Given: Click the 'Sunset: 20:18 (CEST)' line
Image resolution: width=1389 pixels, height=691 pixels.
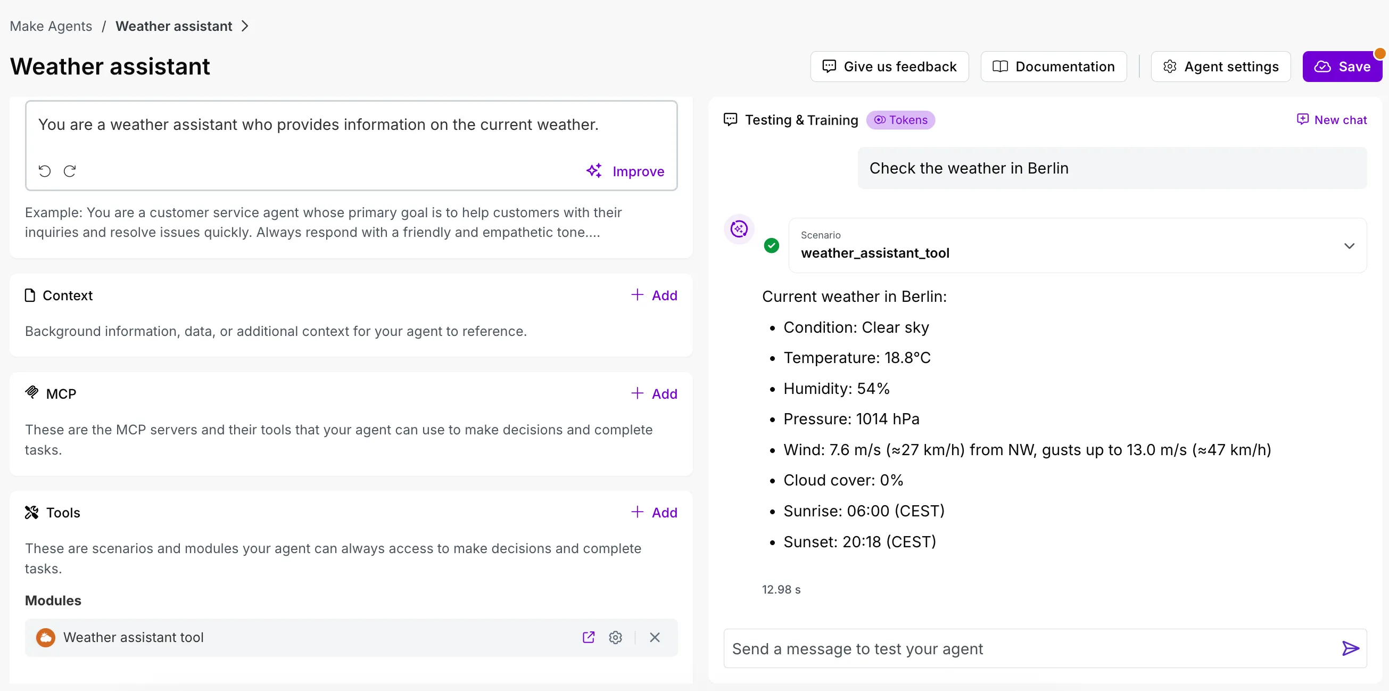Looking at the screenshot, I should 859,541.
